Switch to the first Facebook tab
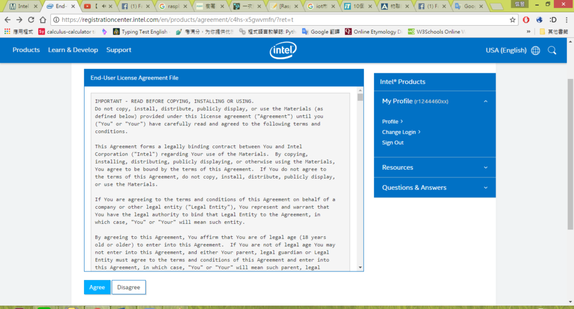 [x=136, y=6]
